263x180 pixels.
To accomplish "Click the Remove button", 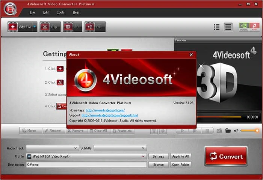I will 76,130.
